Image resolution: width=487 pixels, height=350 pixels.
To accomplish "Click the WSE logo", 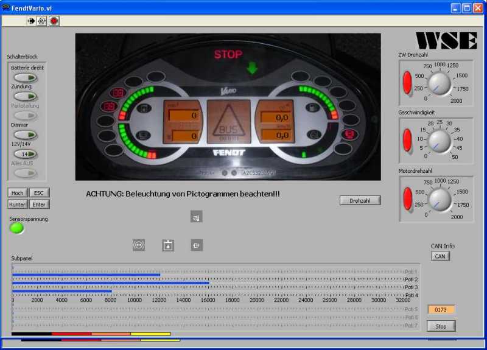I will coord(446,40).
